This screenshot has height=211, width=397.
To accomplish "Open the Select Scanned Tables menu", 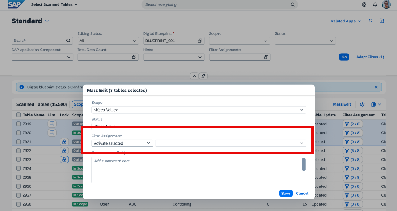I will tap(54, 4).
